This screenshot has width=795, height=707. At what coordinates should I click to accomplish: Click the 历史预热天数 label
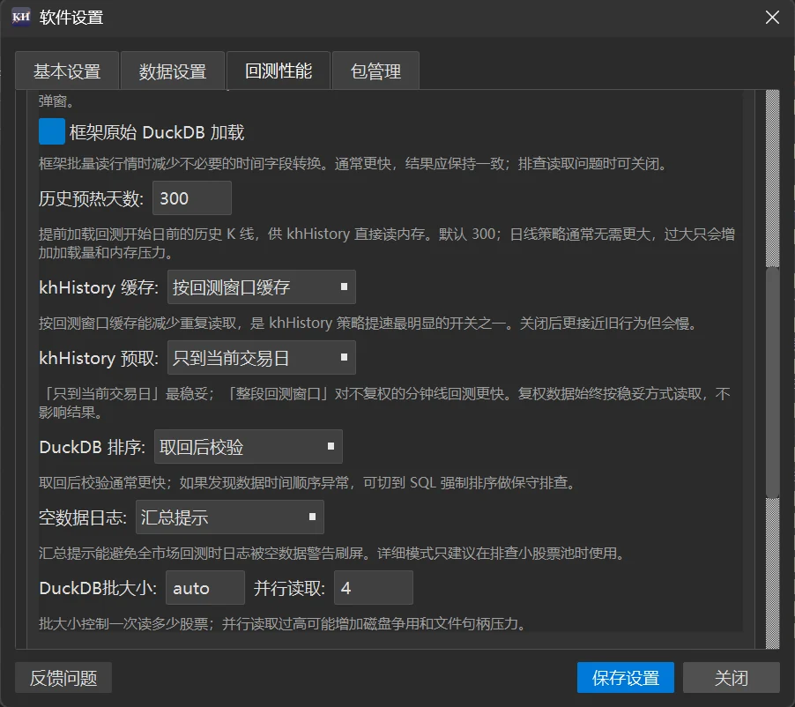92,198
